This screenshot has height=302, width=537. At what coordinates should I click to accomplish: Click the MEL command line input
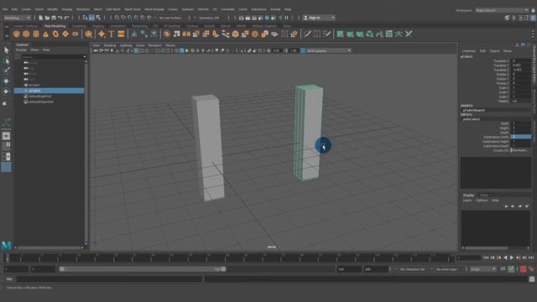coord(110,279)
